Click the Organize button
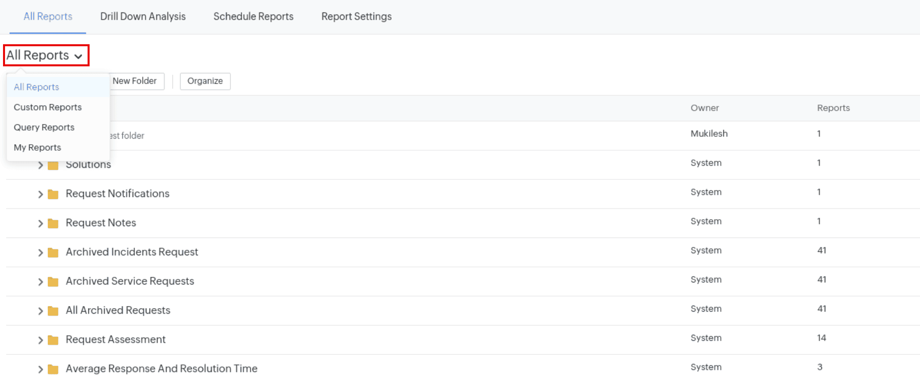This screenshot has width=920, height=383. point(205,81)
